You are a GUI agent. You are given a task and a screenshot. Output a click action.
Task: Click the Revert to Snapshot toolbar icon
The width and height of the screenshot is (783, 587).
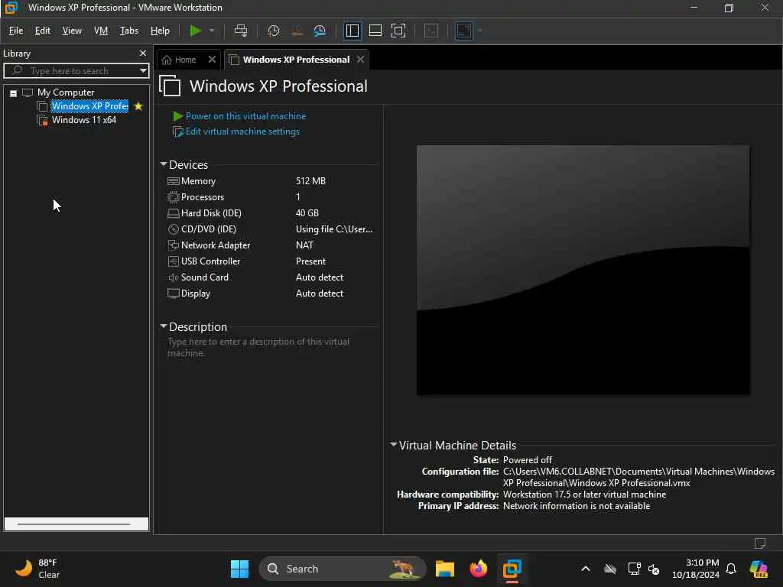297,31
